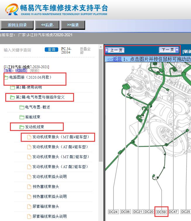Click the [刷新] link under vehicle name
Image resolution: width=191 pixels, height=221 pixels.
pyautogui.click(x=35, y=70)
